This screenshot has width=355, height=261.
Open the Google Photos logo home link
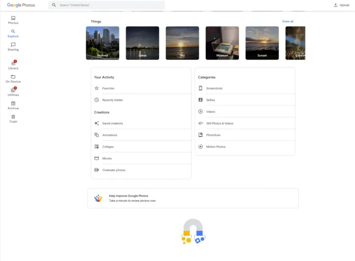click(21, 5)
